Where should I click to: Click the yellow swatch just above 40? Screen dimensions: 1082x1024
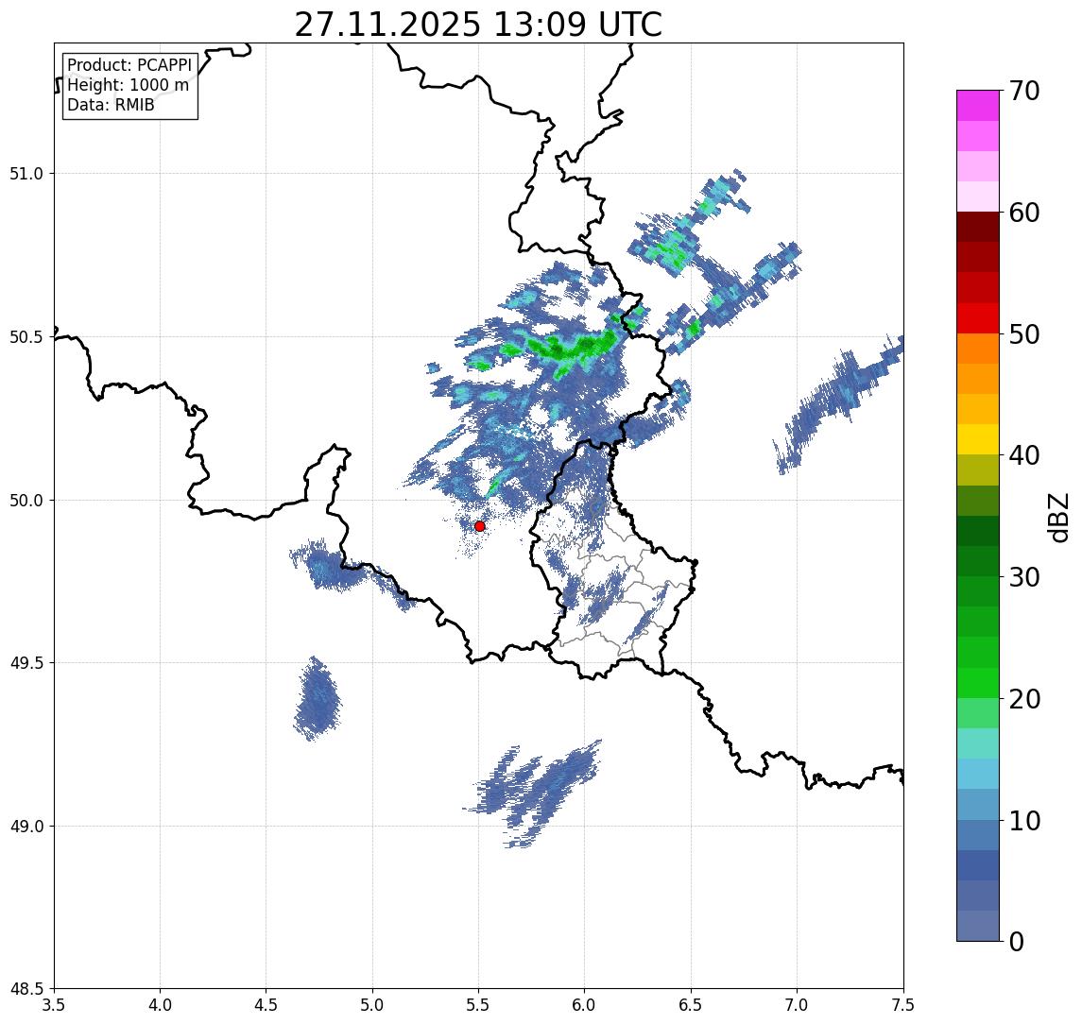[x=978, y=439]
